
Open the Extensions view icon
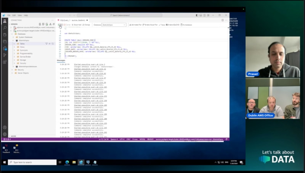click(x=5, y=62)
